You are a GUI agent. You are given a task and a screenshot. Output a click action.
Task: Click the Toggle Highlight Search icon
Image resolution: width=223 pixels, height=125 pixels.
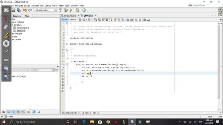(x=107, y=20)
